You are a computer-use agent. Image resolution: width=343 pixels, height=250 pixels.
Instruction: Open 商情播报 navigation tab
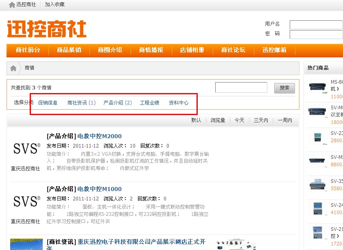pyautogui.click(x=151, y=50)
